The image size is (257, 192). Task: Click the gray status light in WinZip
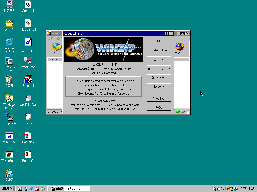(183, 112)
